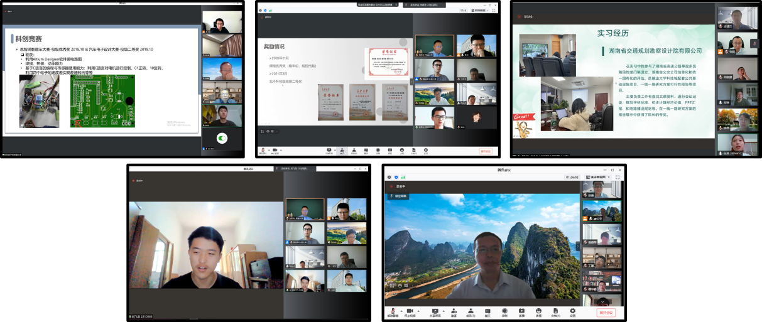The image size is (762, 322).
Task: Check green network signal icon, landscape-background window
Action: click(403, 177)
